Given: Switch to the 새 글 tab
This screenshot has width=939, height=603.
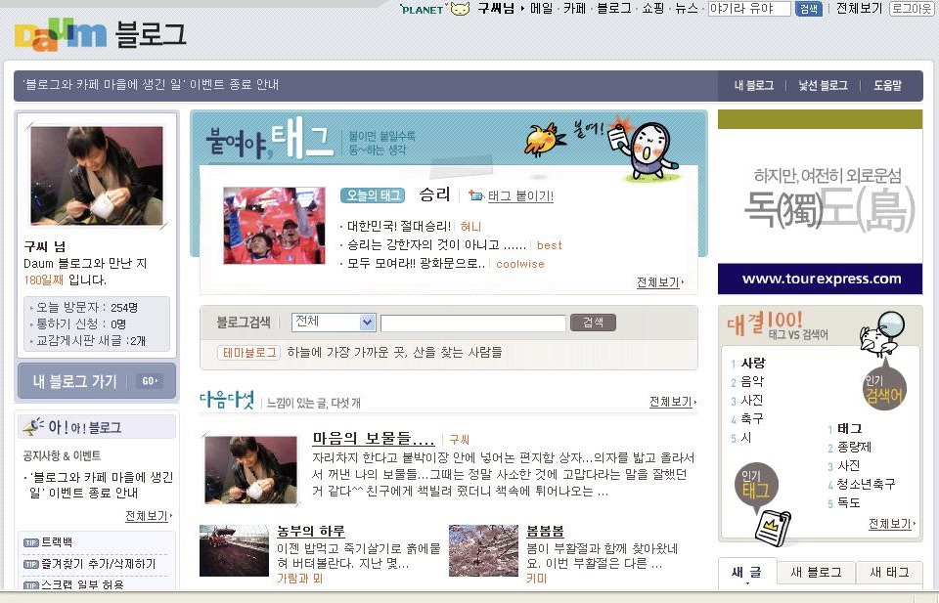Looking at the screenshot, I should coord(746,573).
